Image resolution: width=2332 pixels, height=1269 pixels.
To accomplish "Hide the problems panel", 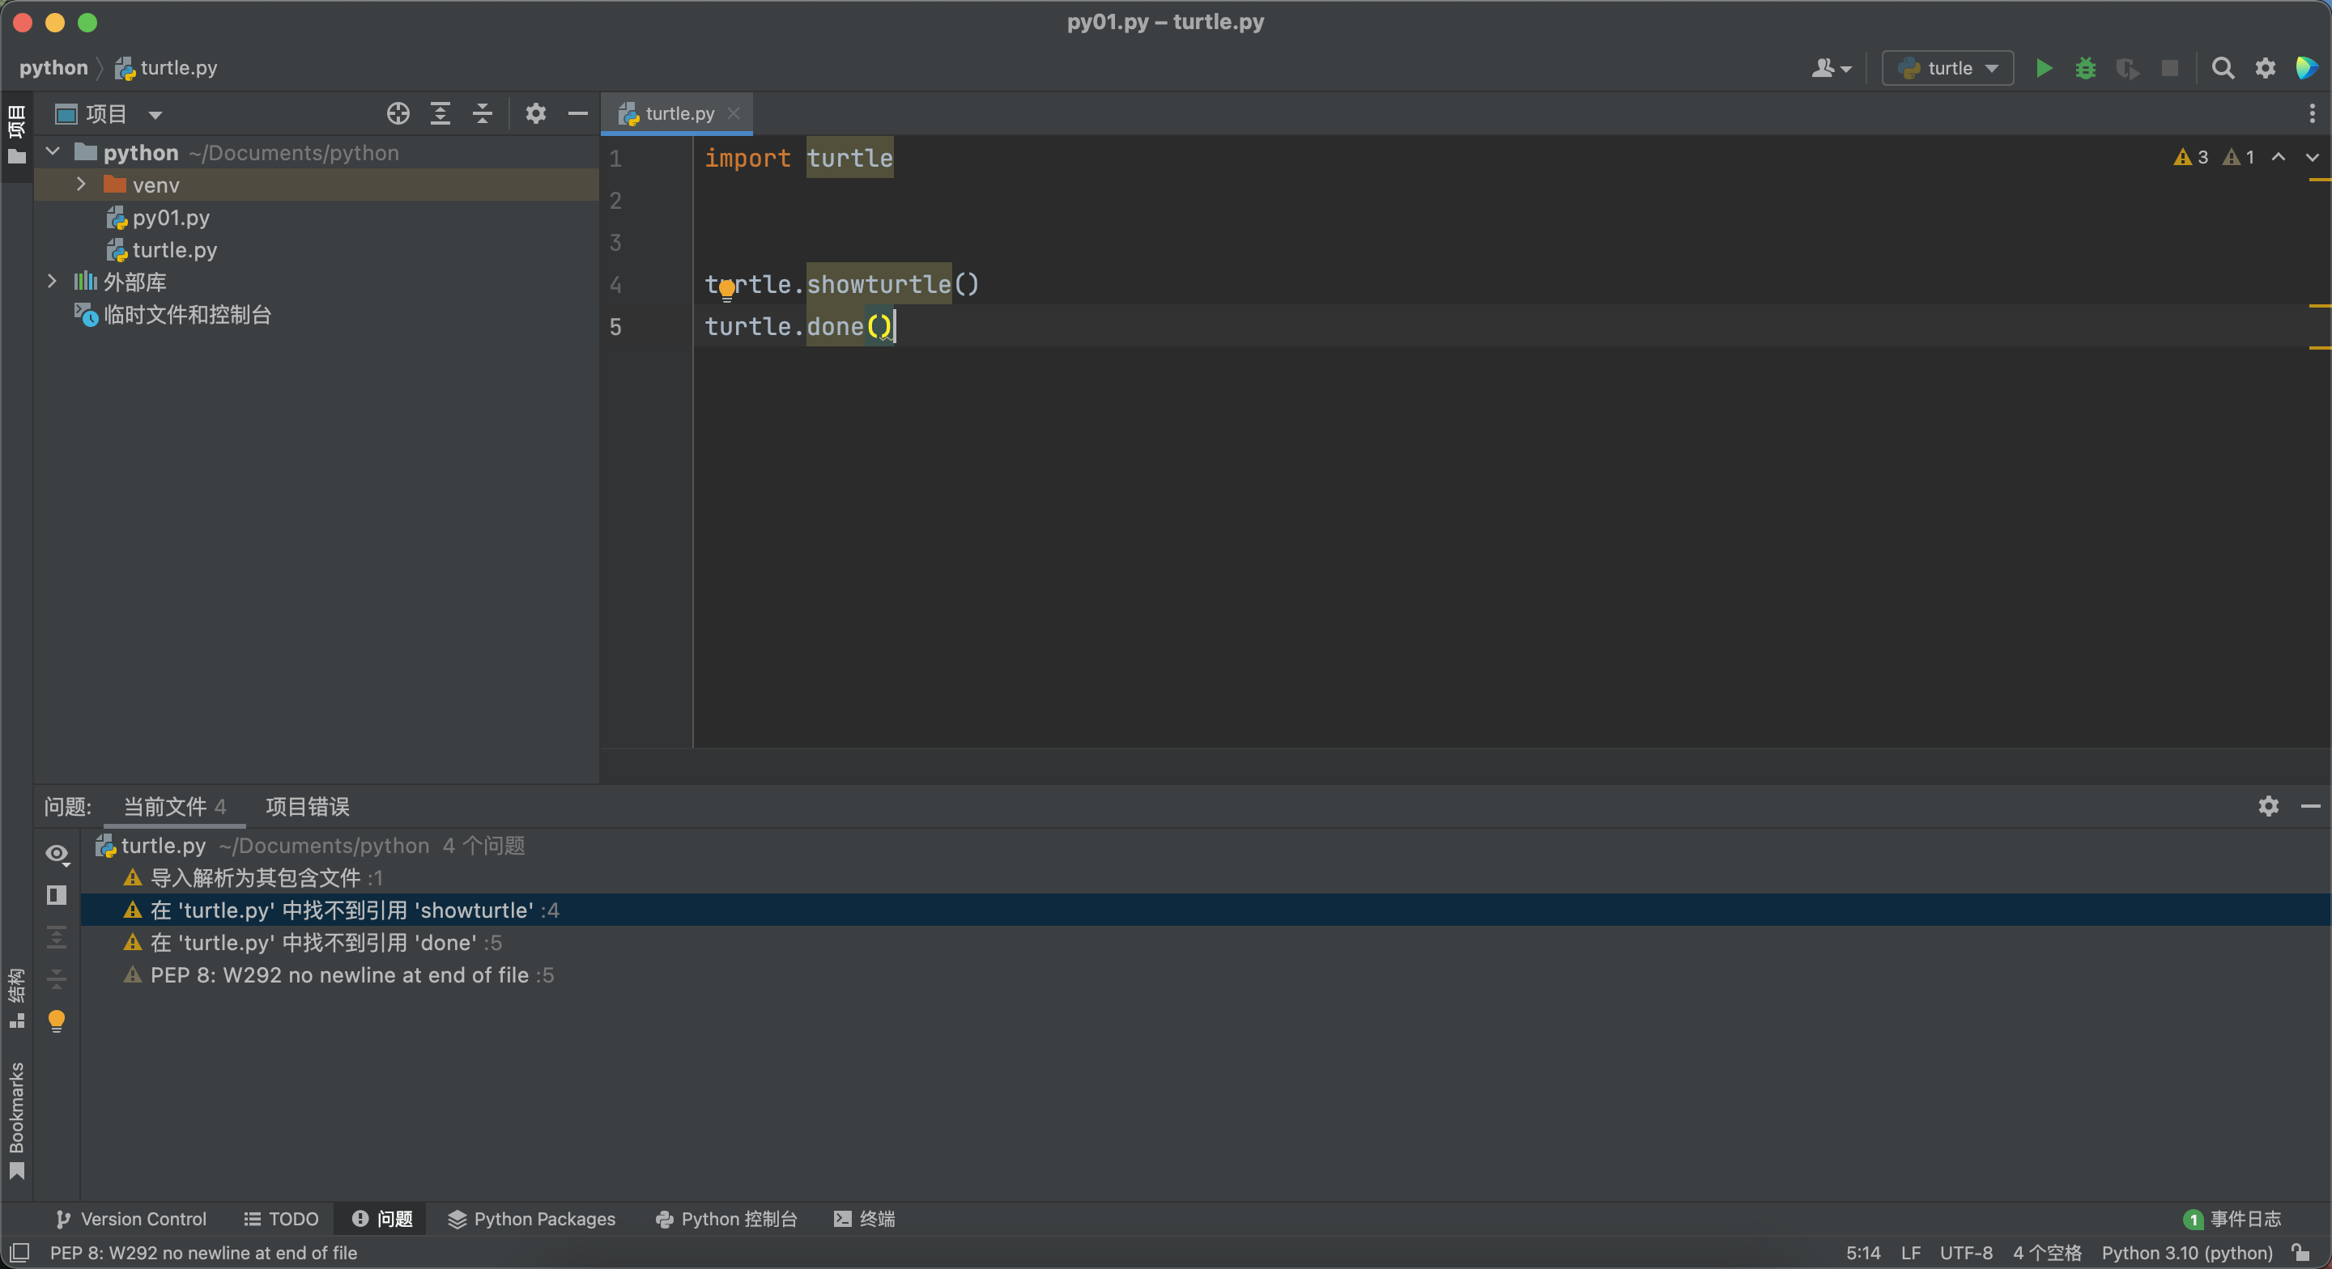I will click(2310, 805).
